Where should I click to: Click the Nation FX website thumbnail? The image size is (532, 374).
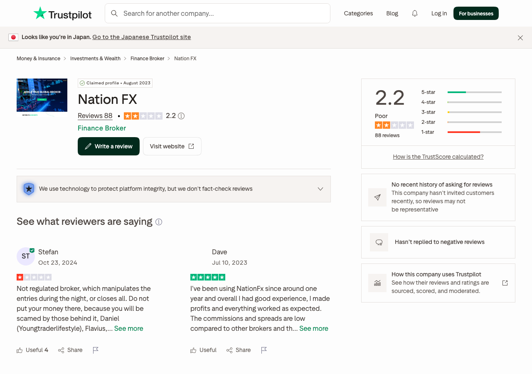42,97
